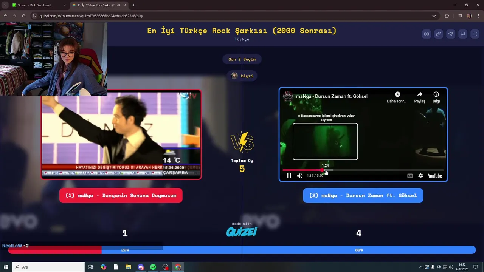Click the dice random icon in Quizei header
484x272 pixels.
click(439, 34)
